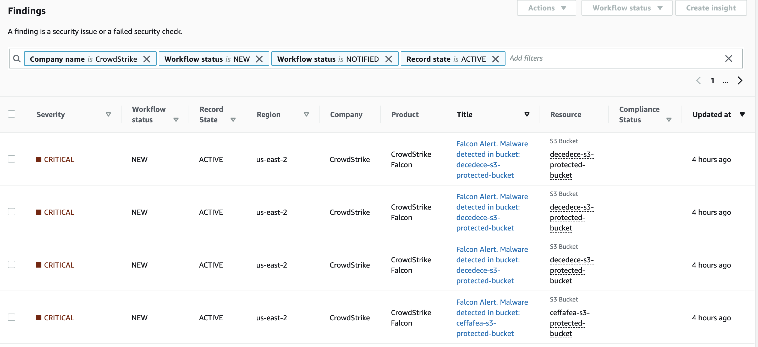Click CrowdStrike Falcon product in ceffafea row
The width and height of the screenshot is (758, 347).
(411, 318)
